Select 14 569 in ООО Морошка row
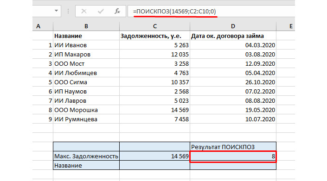Viewport: 327px width, 181px height. click(x=155, y=110)
